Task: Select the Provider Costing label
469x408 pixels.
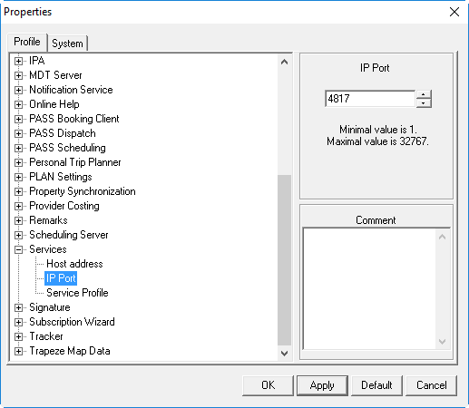Action: [64, 206]
